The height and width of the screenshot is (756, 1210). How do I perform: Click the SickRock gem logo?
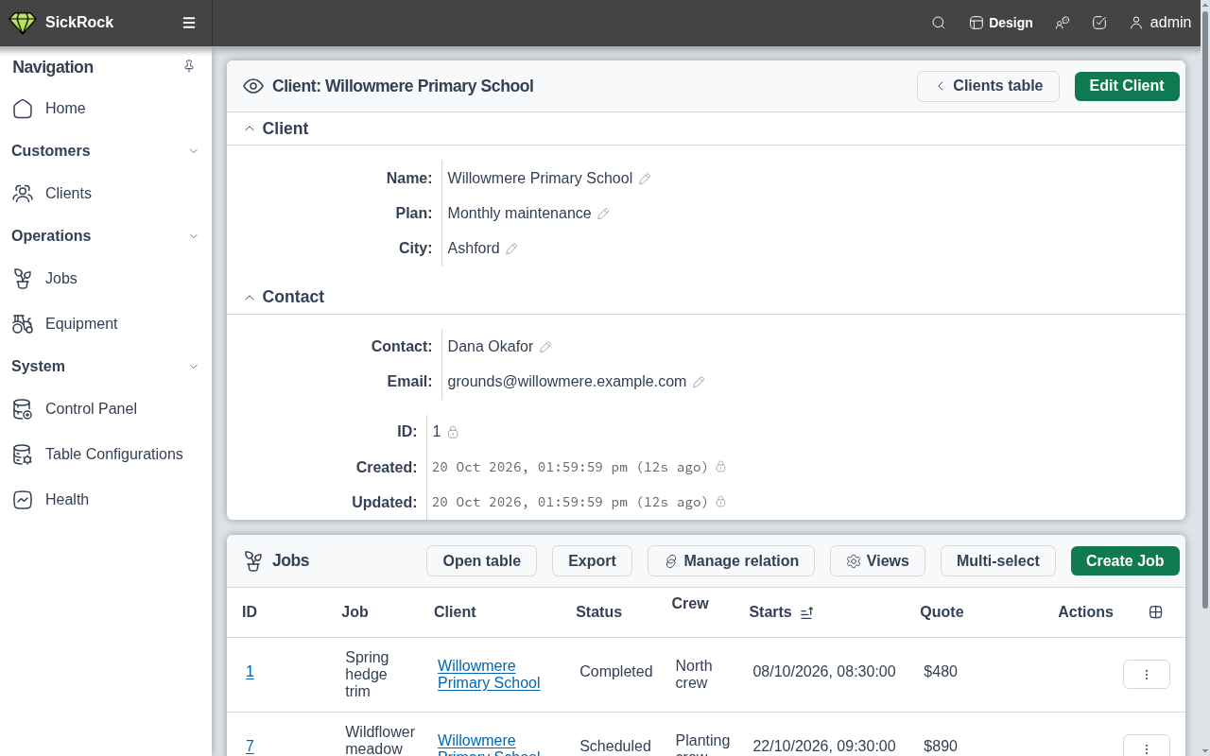(22, 23)
